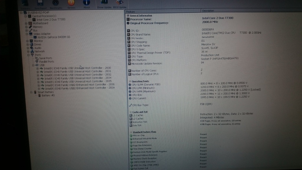The image size is (302, 170).
Task: Open the Sensors toolbar icon
Action: tap(71, 4)
